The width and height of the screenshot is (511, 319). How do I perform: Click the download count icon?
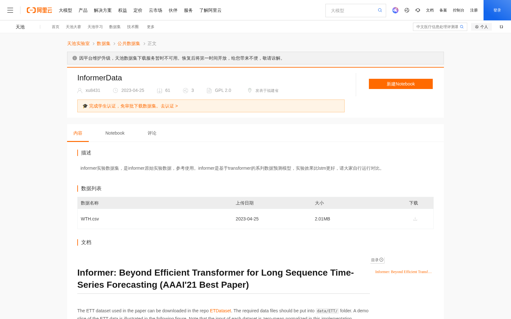coord(160,91)
